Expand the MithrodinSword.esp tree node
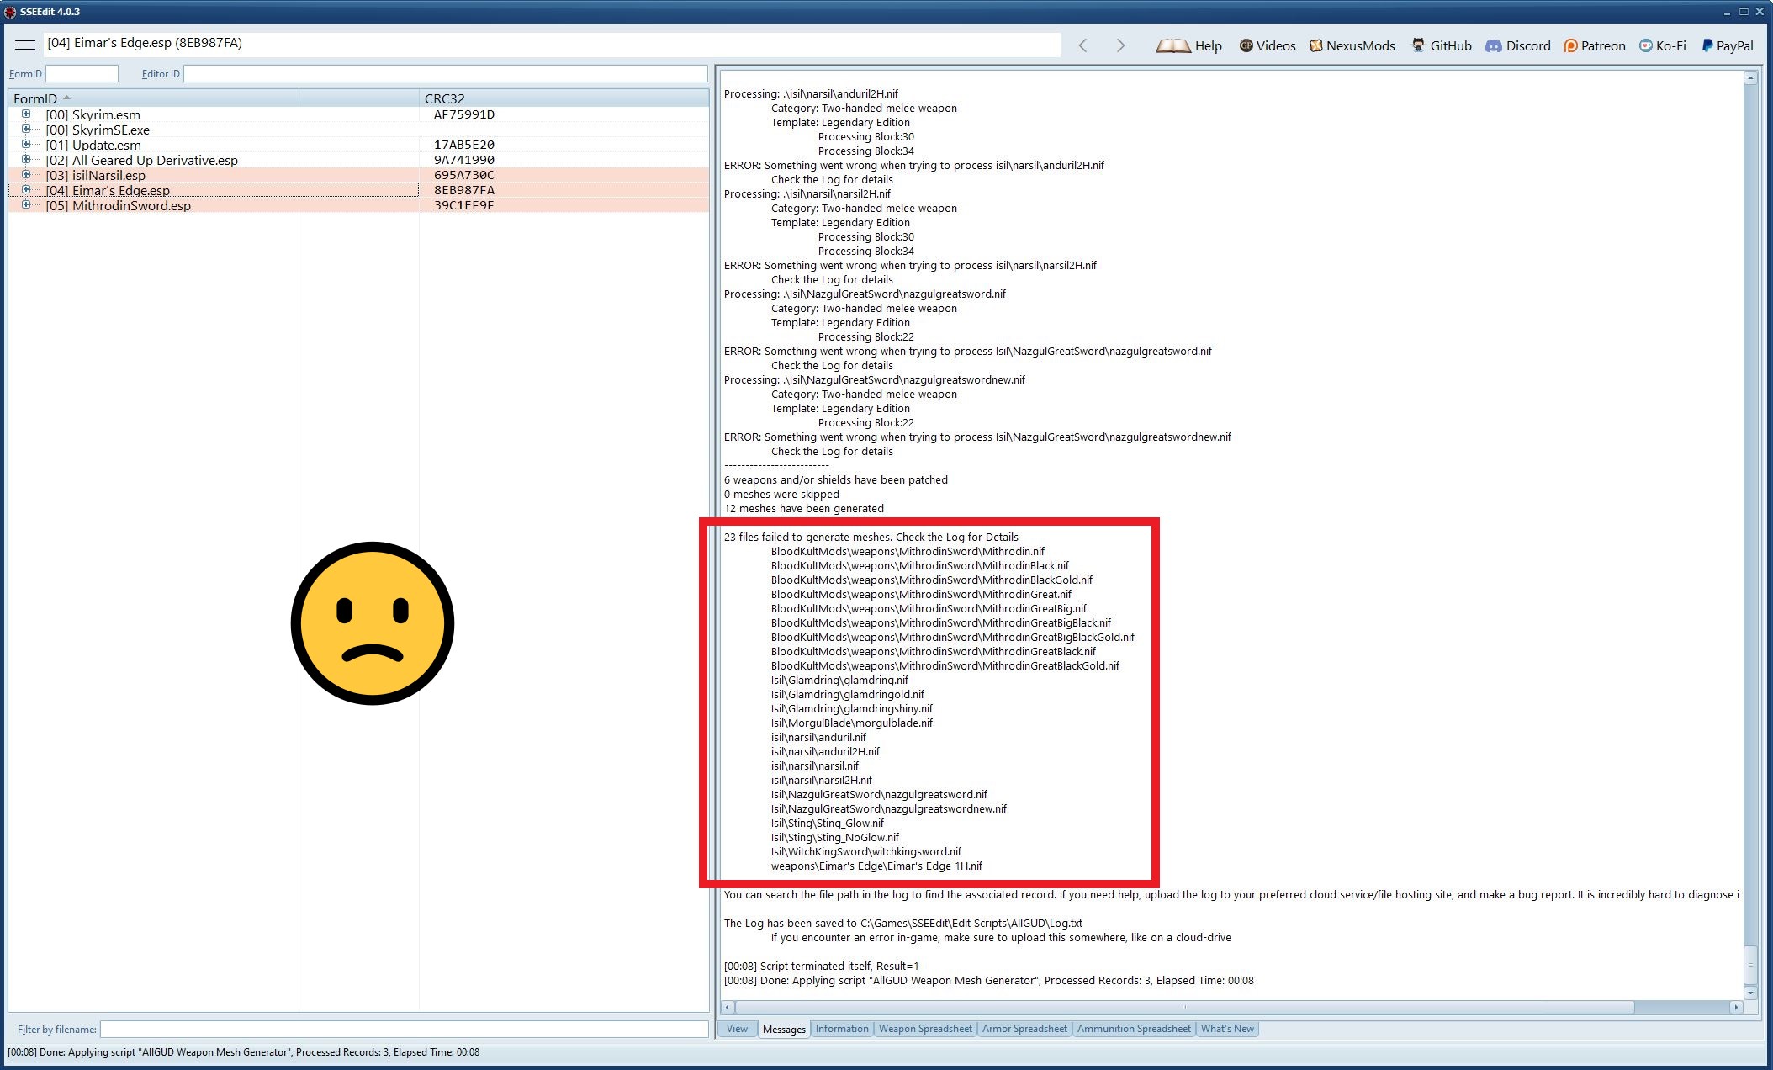Image resolution: width=1773 pixels, height=1070 pixels. click(x=26, y=205)
